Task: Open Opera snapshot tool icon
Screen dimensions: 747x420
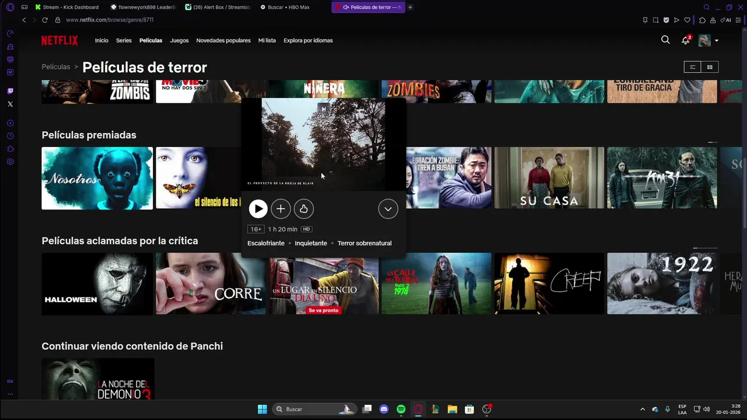Action: pos(655,20)
